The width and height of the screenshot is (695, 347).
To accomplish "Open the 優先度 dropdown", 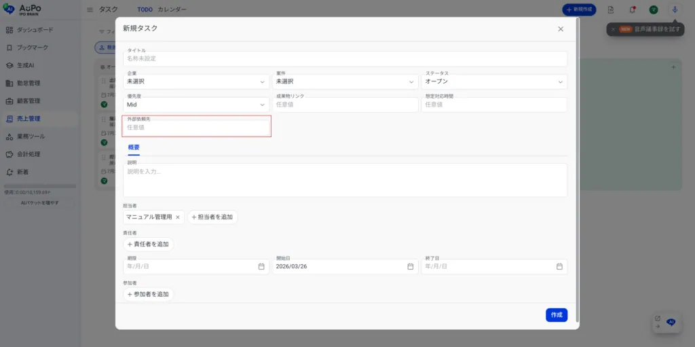I will [196, 105].
